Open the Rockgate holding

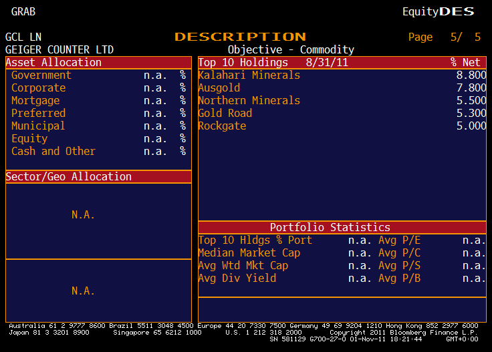(x=222, y=126)
